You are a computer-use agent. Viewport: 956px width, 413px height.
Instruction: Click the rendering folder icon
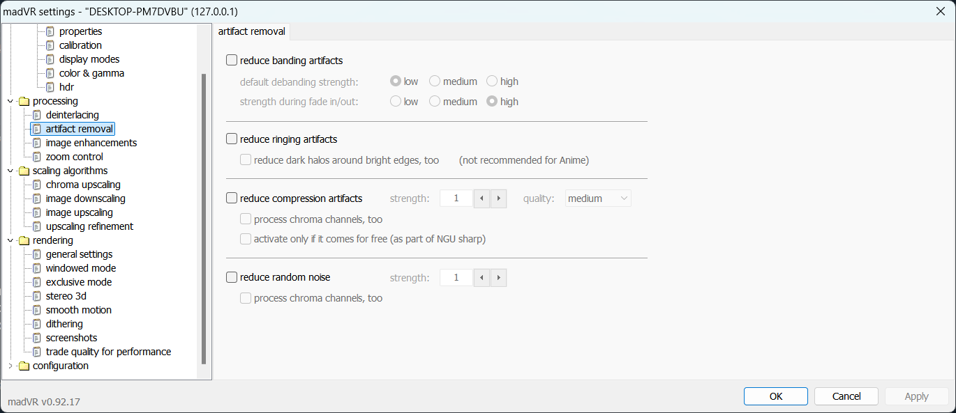24,240
